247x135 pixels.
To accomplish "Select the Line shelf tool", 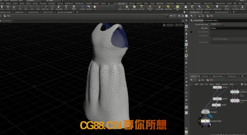I will click(26, 7).
